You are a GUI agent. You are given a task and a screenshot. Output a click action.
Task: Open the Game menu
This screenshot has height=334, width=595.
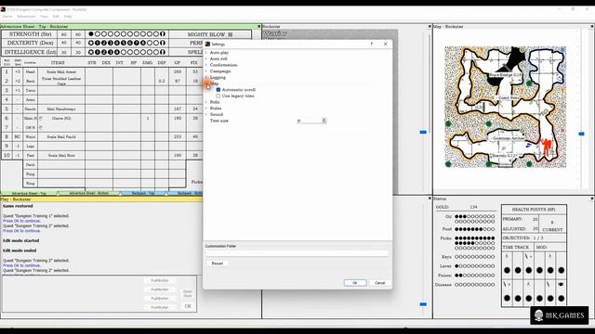7,17
